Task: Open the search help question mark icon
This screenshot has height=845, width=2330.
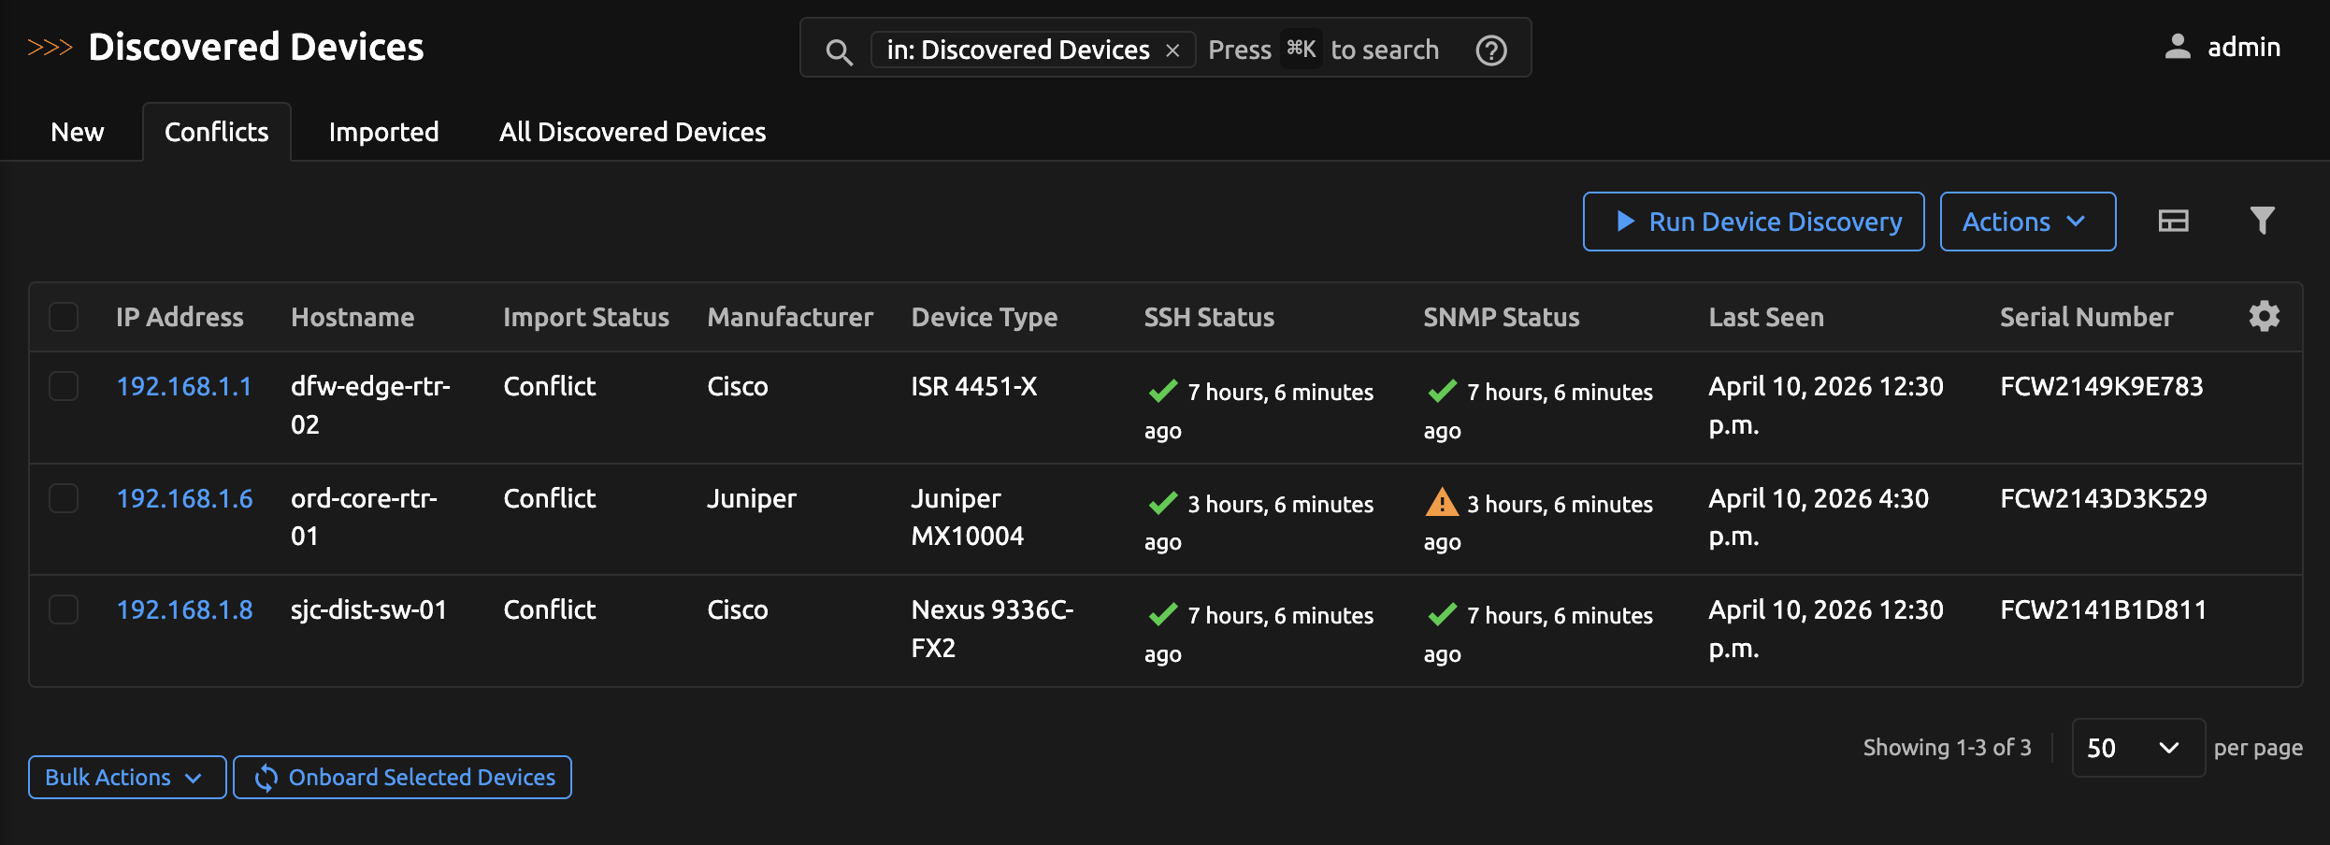Action: [x=1490, y=50]
